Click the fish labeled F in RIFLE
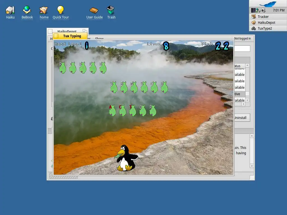This screenshot has width=287, height=215. [x=83, y=68]
